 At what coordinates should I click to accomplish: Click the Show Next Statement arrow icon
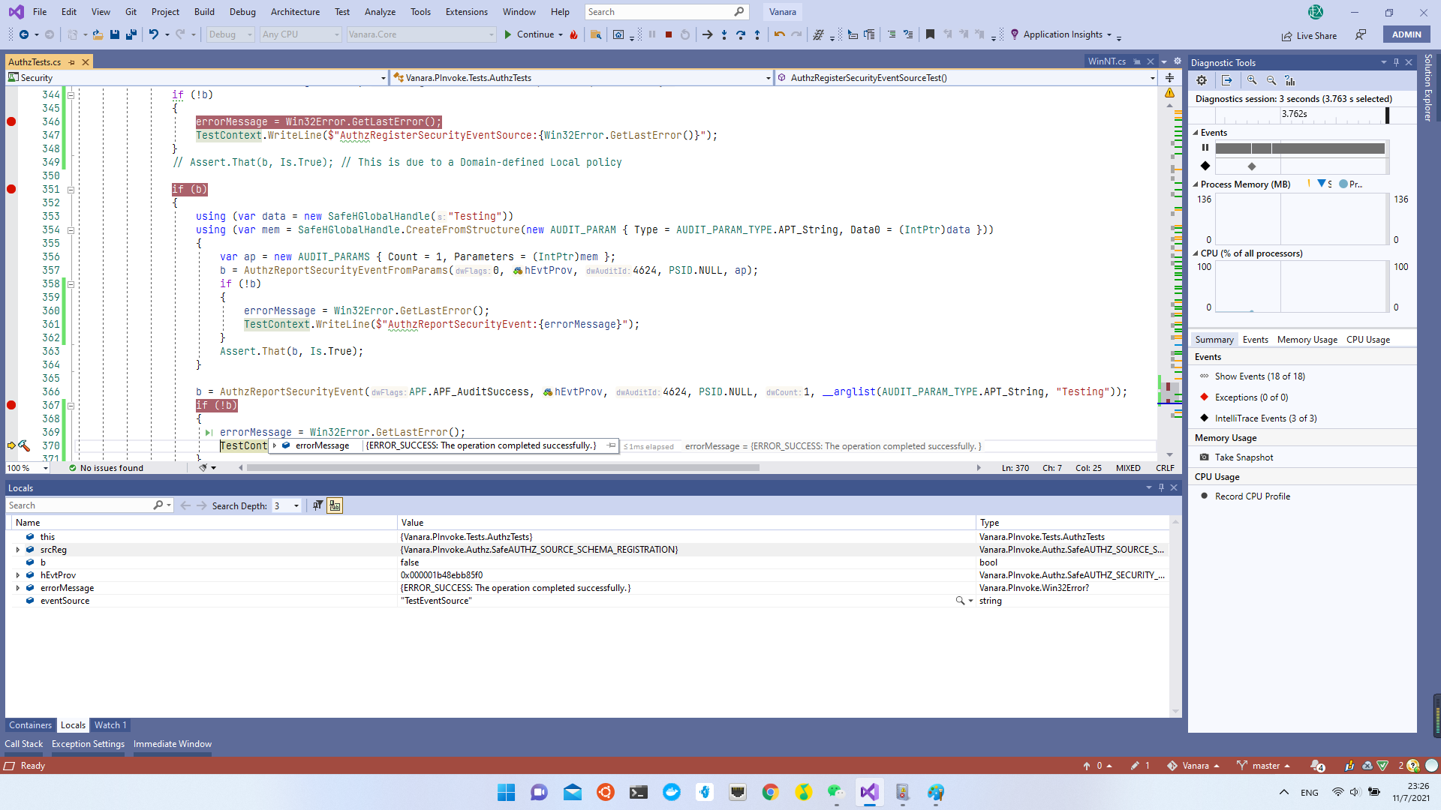pyautogui.click(x=707, y=34)
